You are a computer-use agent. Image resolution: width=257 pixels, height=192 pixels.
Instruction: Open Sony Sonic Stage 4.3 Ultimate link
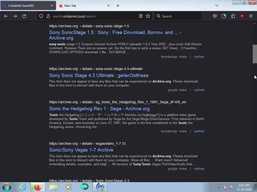[x=99, y=75]
